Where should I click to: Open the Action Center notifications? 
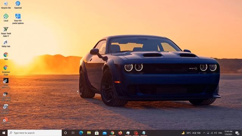(x=237, y=133)
